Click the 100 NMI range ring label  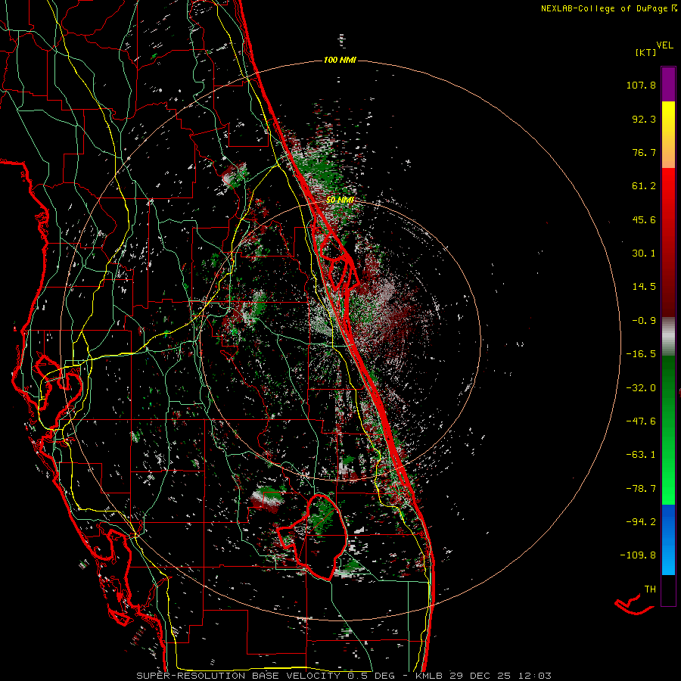[x=340, y=60]
